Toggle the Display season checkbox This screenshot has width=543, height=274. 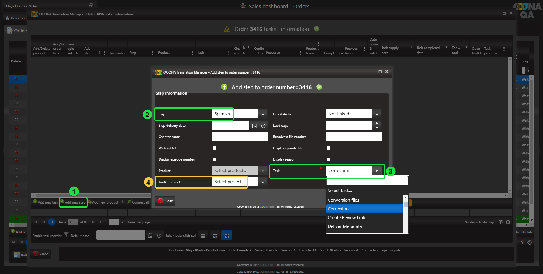point(328,159)
